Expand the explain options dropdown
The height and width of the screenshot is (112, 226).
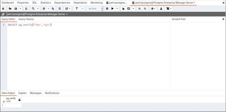133,9
